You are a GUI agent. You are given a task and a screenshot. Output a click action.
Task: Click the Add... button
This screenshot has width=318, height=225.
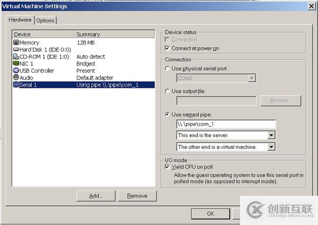point(96,196)
